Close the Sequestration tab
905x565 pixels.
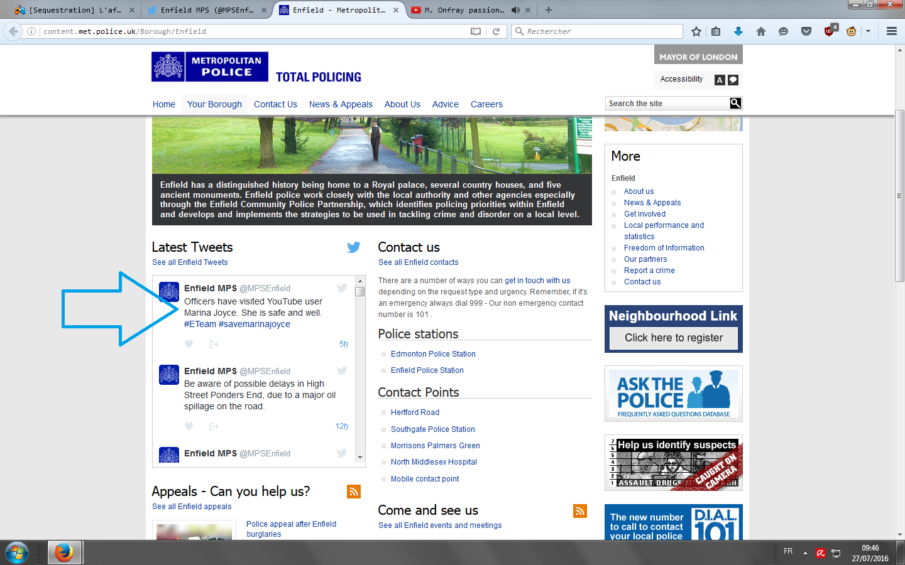132,10
